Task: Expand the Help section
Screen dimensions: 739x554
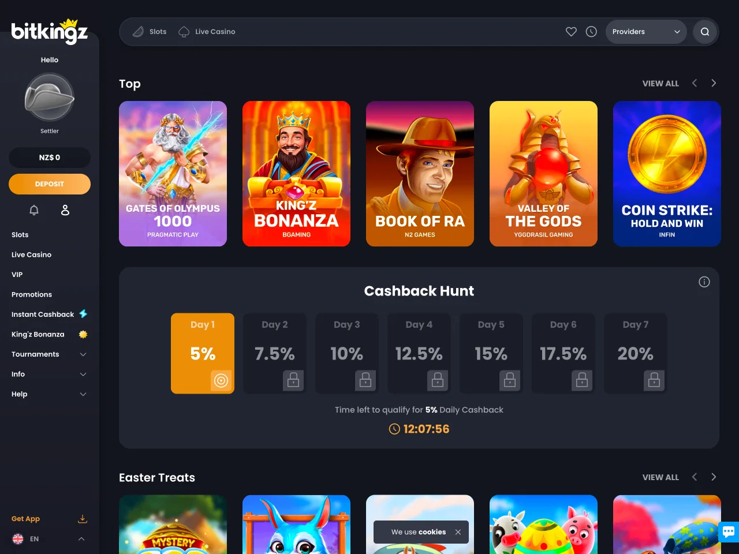Action: 49,394
